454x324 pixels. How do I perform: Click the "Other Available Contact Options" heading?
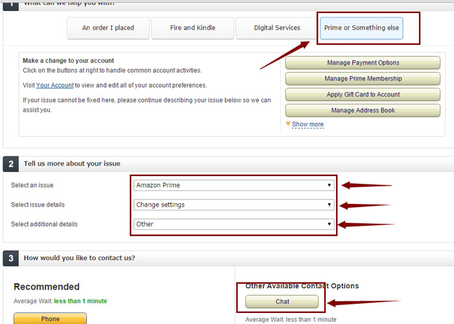pos(302,286)
